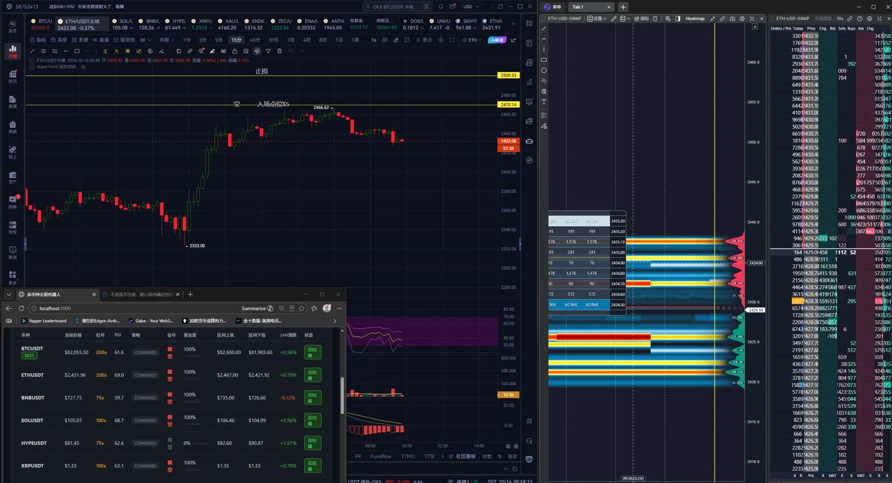Take a chart snapshot with the camera icon
892x483 pixels.
[384, 40]
